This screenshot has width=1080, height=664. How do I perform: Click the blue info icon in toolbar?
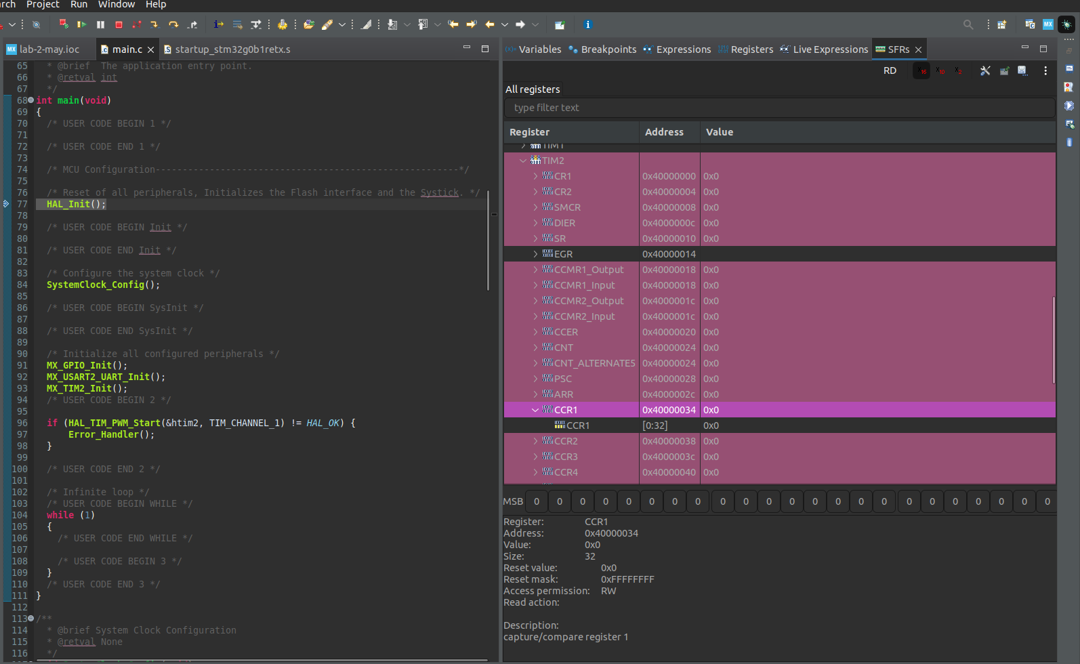coord(587,24)
